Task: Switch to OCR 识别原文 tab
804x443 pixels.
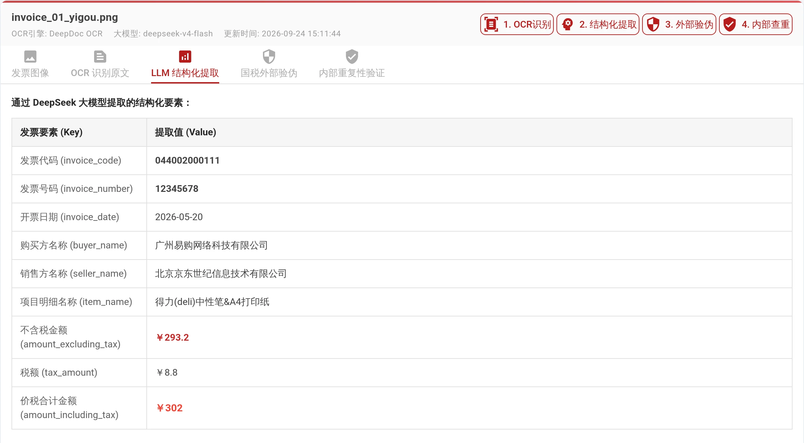Action: click(100, 65)
